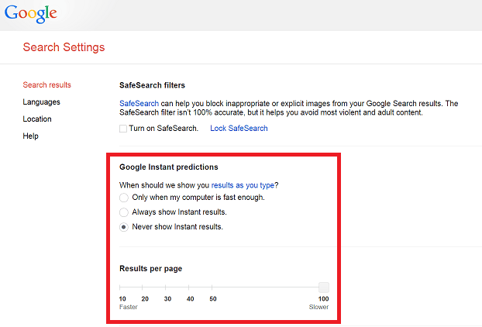Set results per page to 50
Screen dimensions: 482x327
pos(212,287)
